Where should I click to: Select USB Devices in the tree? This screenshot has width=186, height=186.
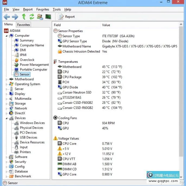coord(28,137)
